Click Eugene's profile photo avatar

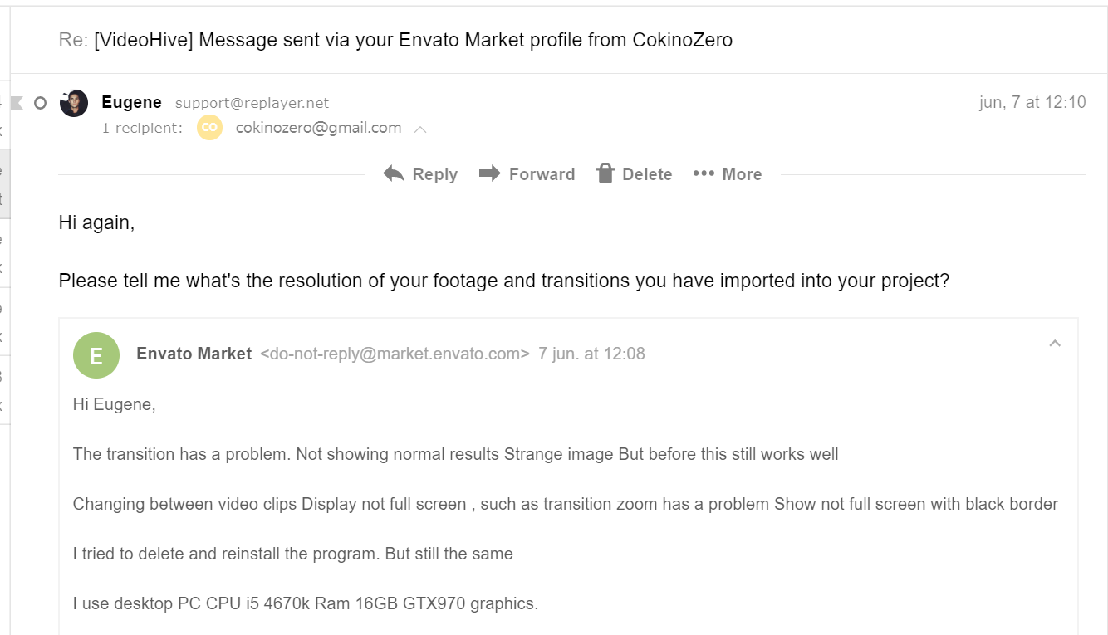[74, 103]
